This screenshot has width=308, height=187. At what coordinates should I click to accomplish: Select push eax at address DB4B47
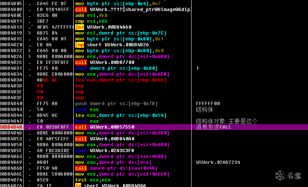(87, 121)
